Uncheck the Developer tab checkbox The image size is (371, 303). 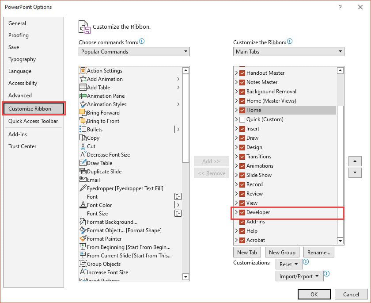tap(242, 212)
